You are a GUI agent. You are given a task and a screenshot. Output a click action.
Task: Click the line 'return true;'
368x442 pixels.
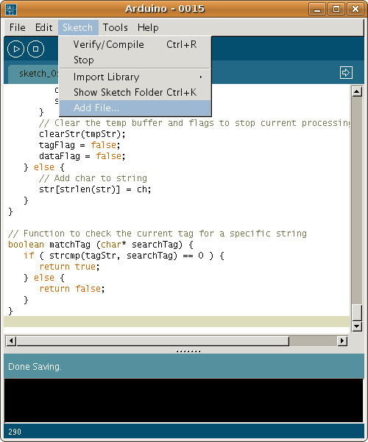click(x=69, y=267)
